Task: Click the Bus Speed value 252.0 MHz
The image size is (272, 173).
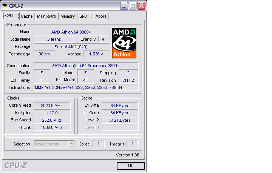Action: pyautogui.click(x=52, y=120)
